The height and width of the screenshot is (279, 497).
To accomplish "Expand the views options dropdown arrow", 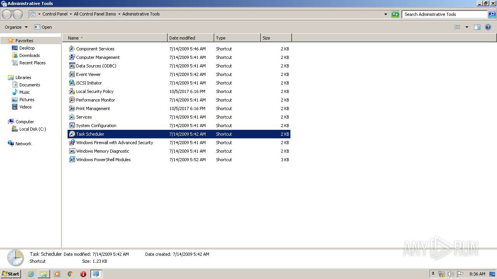I will point(467,27).
